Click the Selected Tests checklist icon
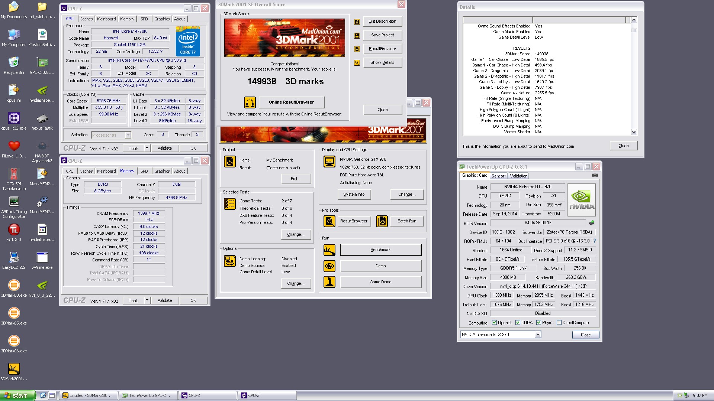714x401 pixels. [x=230, y=204]
